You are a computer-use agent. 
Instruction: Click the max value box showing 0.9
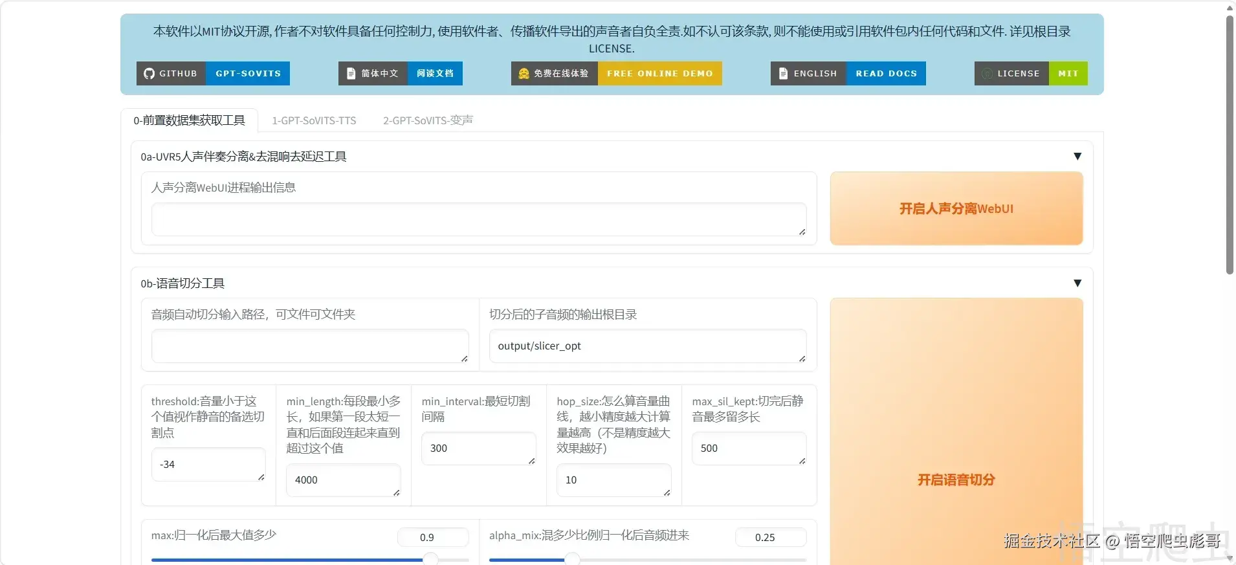(x=433, y=537)
